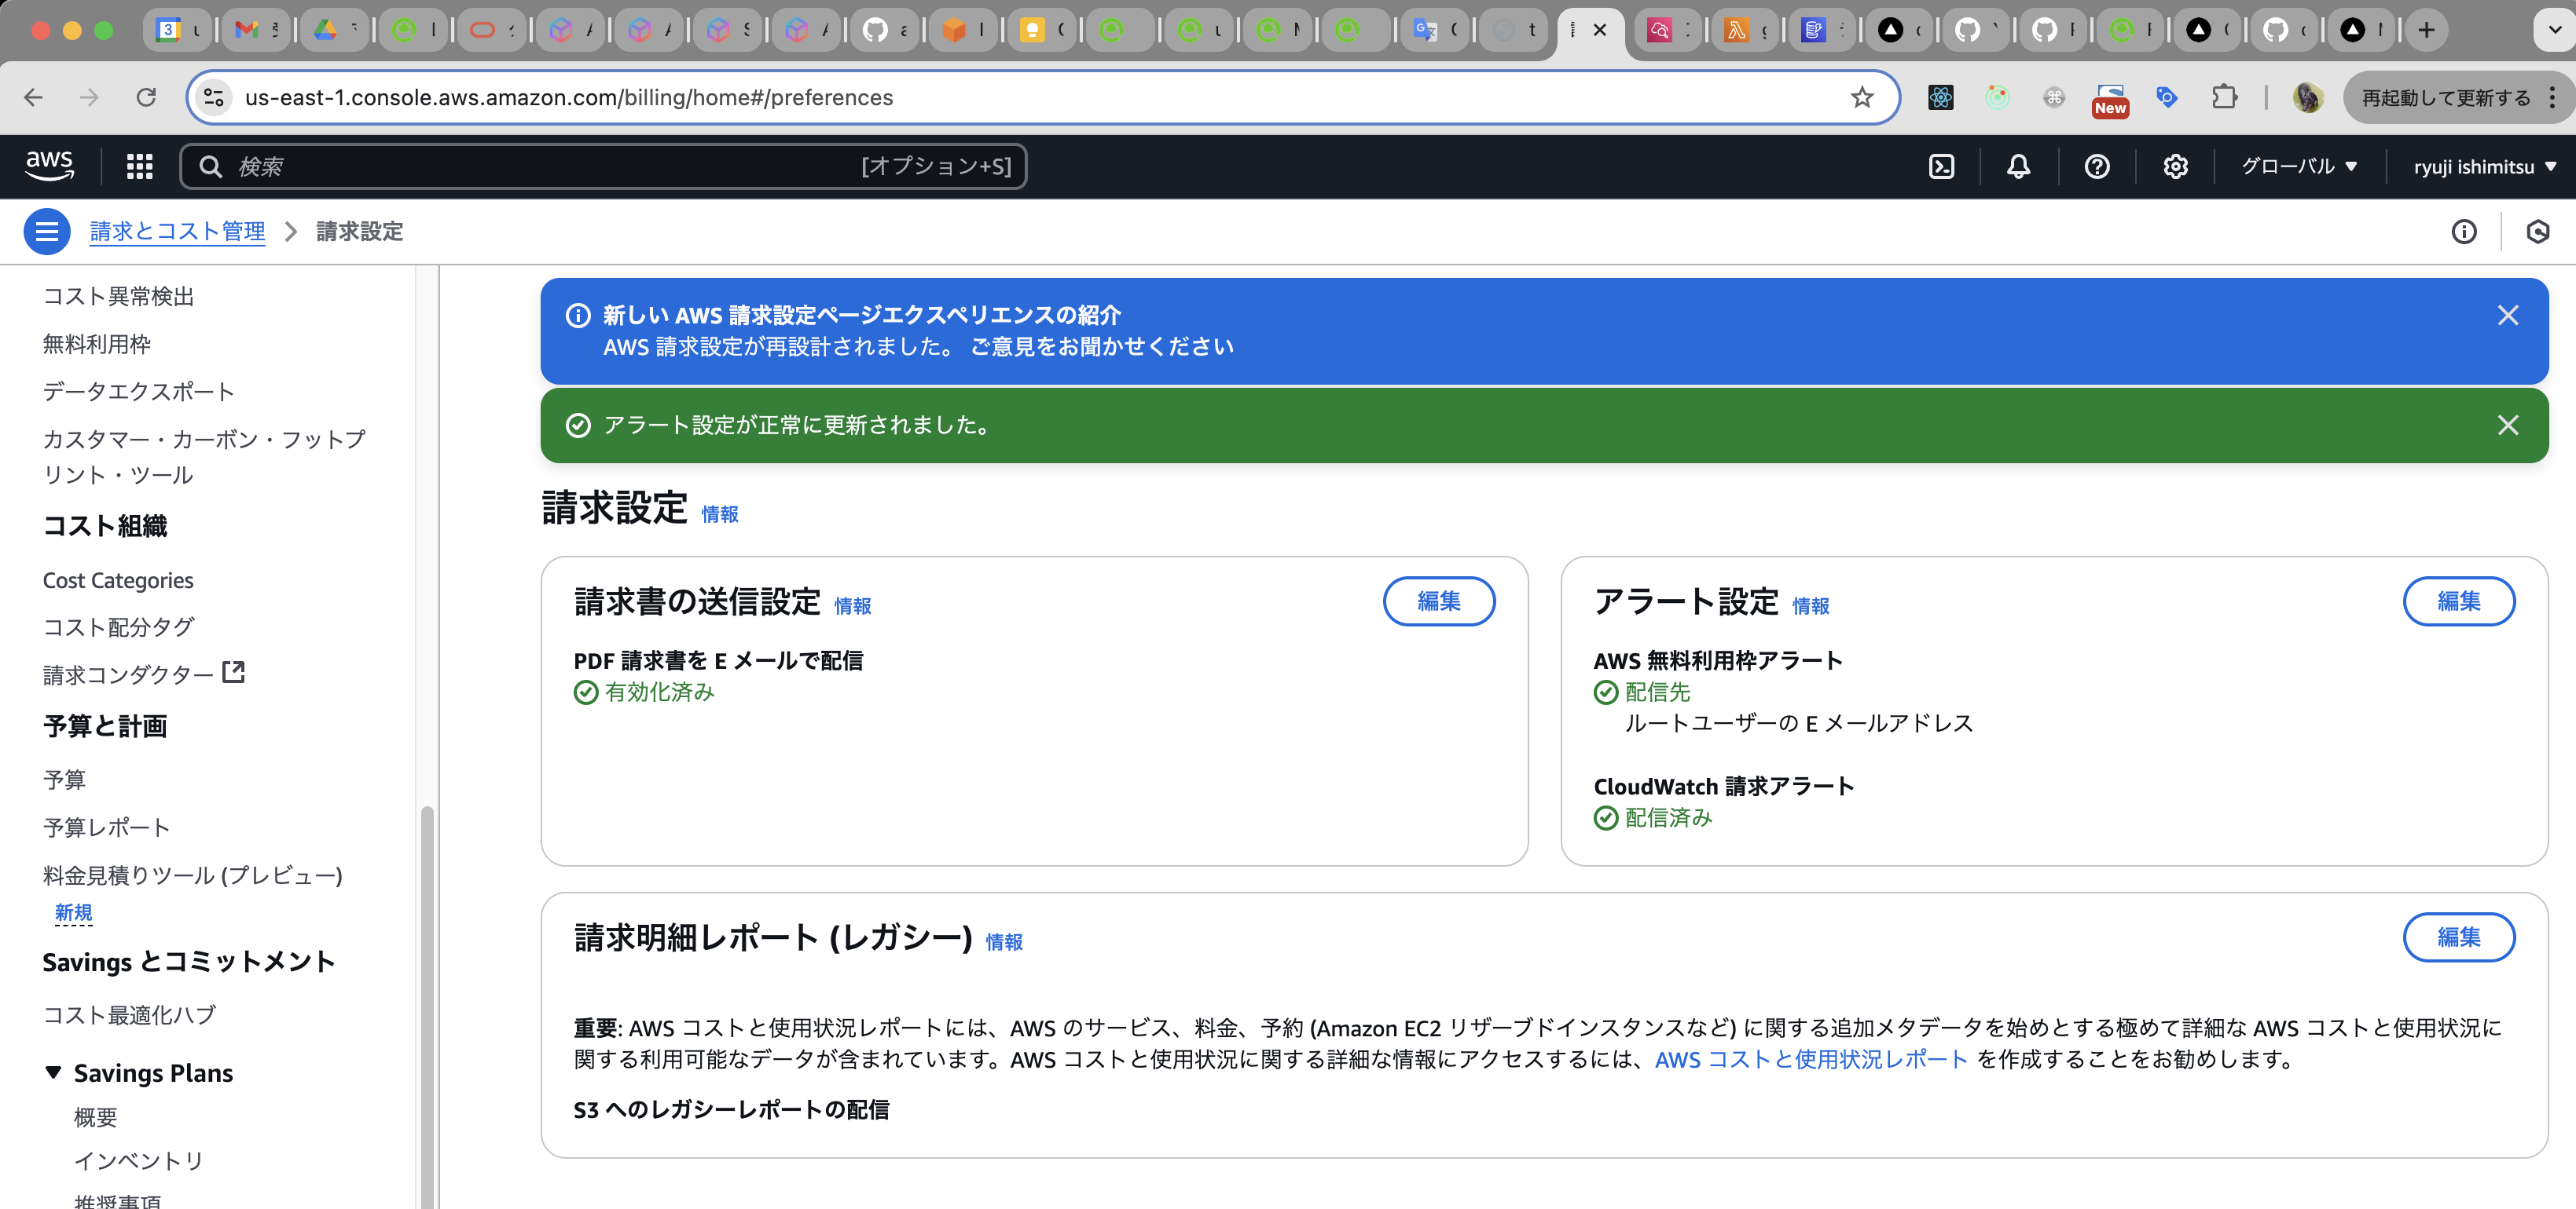
Task: Click the info icon near the breadcrumb
Action: 2464,231
